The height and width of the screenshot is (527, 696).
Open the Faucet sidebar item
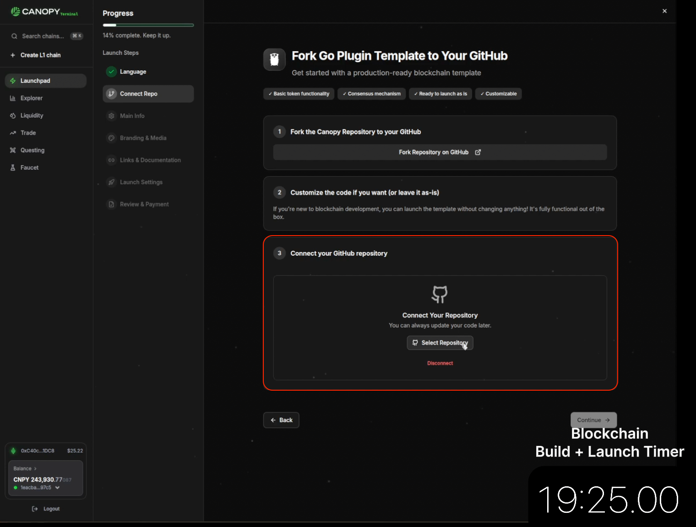coord(46,167)
